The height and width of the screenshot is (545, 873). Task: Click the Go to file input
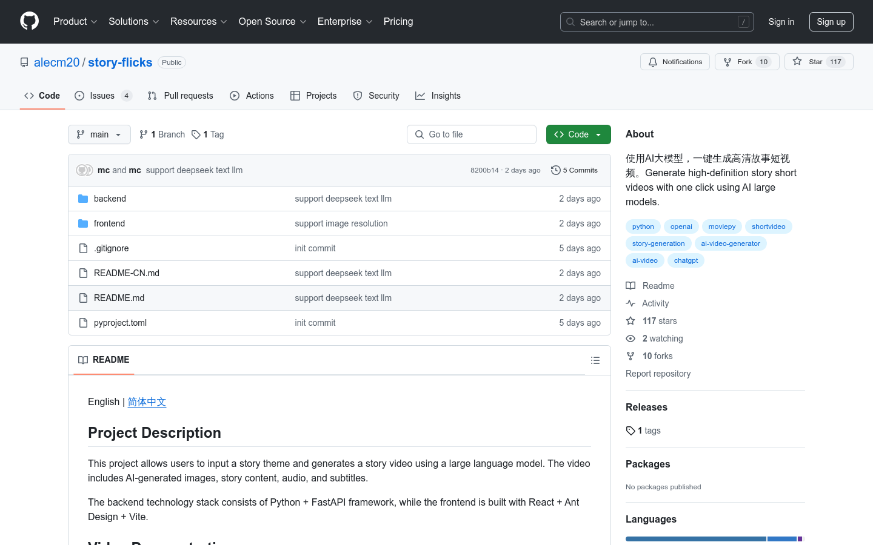click(472, 134)
